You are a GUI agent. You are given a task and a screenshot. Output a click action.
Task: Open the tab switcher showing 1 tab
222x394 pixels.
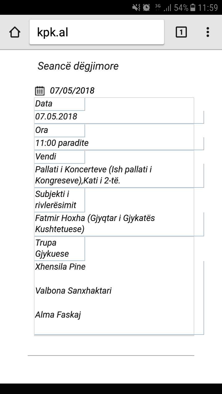[181, 32]
